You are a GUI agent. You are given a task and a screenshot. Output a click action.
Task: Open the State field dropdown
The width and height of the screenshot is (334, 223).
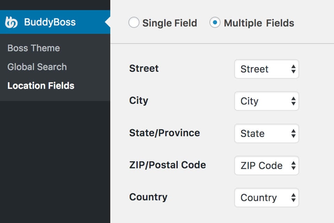pos(266,133)
